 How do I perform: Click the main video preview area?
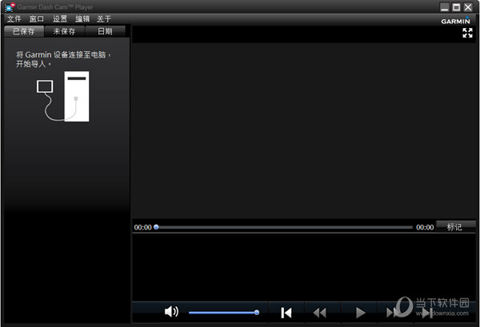pyautogui.click(x=304, y=130)
